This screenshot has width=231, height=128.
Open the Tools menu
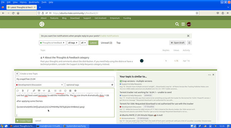[44, 2]
